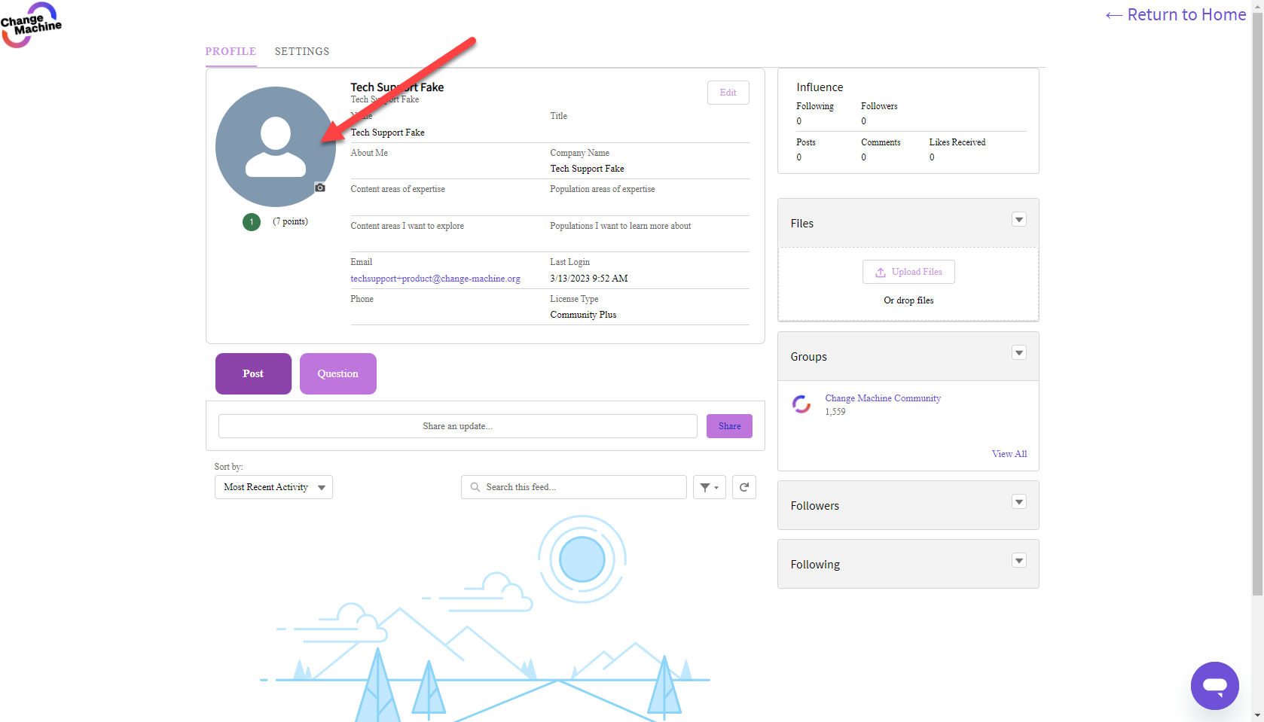Click the Upload Files button
This screenshot has width=1264, height=722.
(x=908, y=272)
